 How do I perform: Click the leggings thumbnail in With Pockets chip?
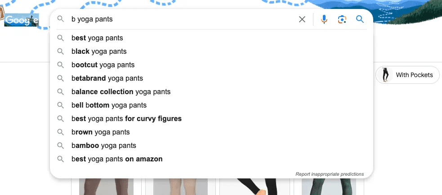click(385, 75)
